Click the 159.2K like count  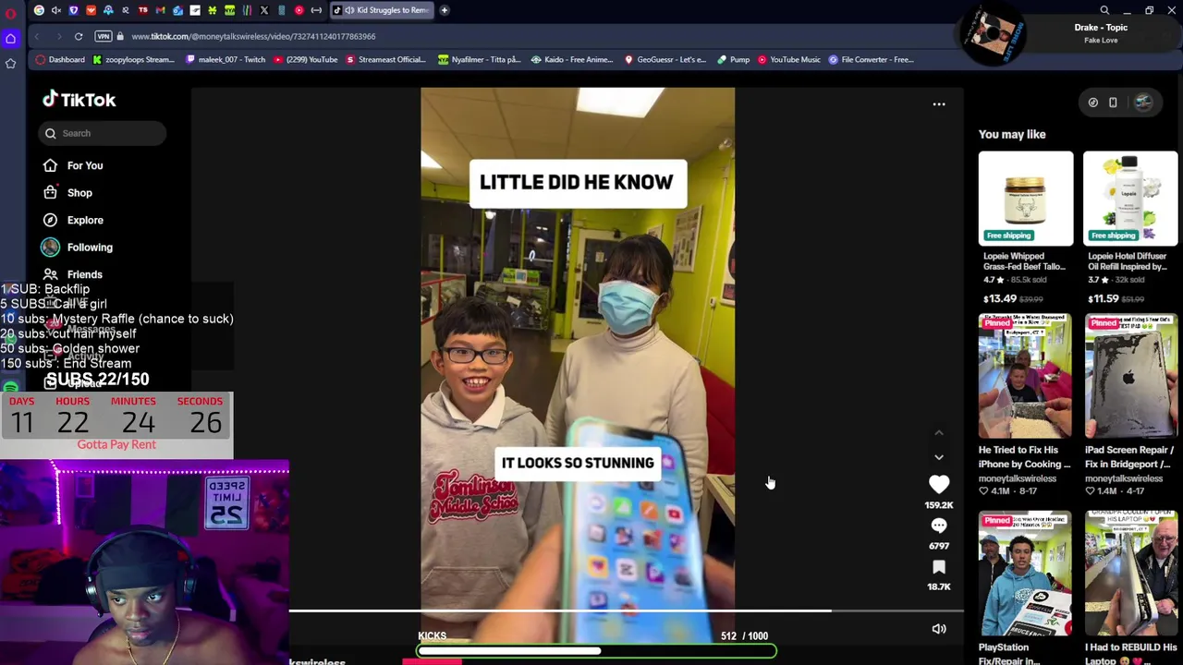939,505
